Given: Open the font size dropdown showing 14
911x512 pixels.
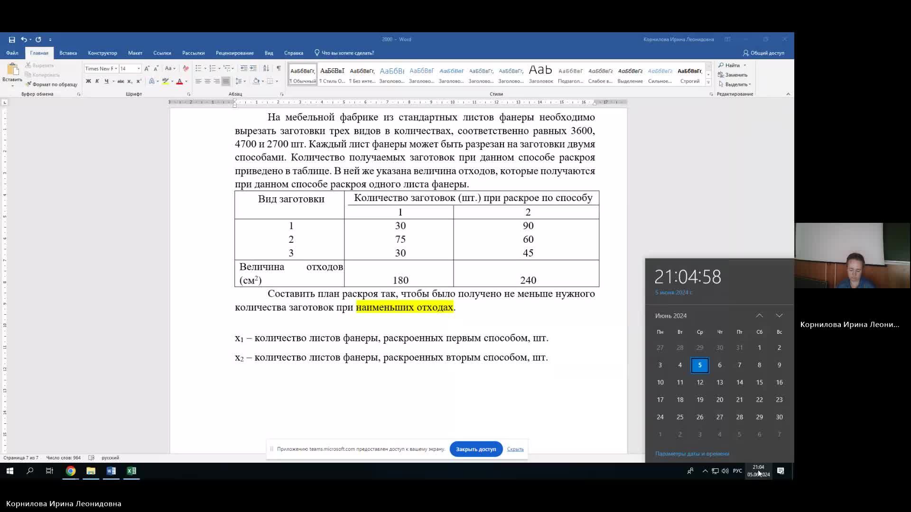Looking at the screenshot, I should (139, 68).
